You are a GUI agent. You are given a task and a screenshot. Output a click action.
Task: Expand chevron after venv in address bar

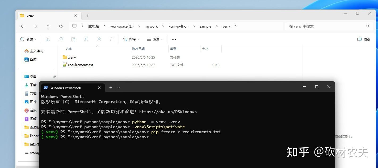pyautogui.click(x=236, y=26)
